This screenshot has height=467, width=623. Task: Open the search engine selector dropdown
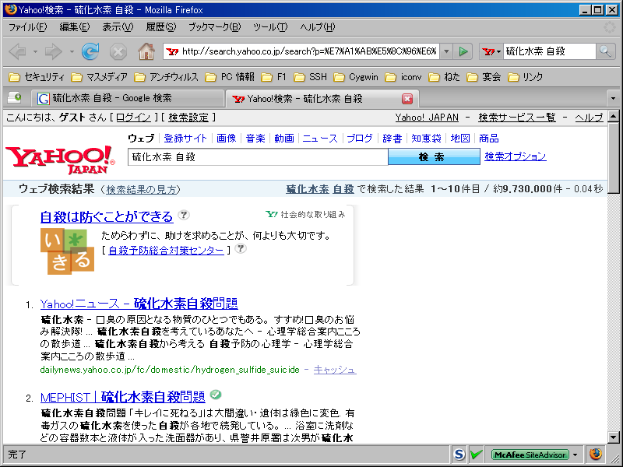pos(491,51)
